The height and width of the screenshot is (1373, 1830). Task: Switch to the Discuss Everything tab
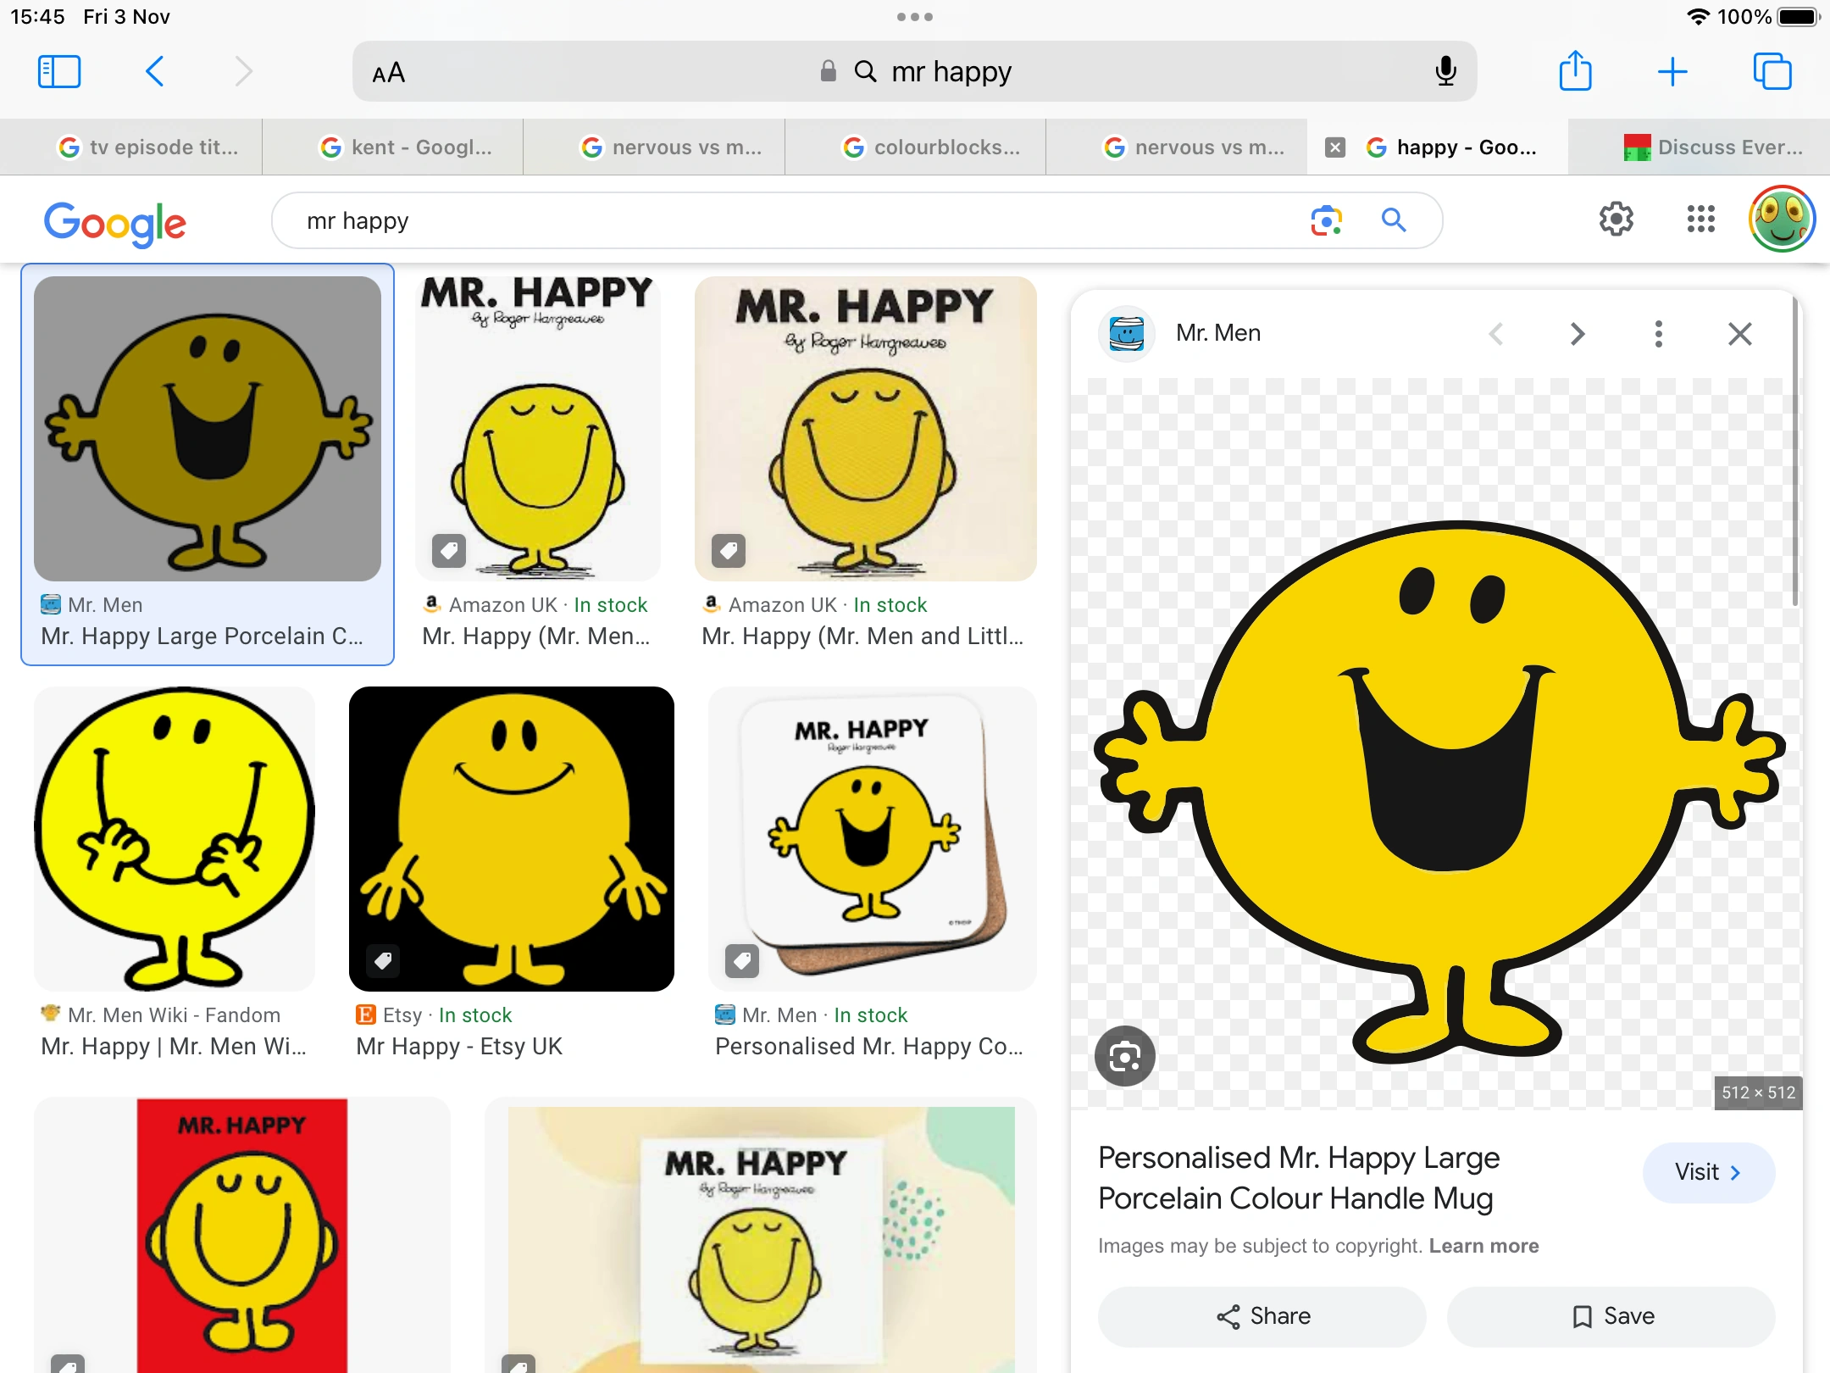coord(1713,147)
